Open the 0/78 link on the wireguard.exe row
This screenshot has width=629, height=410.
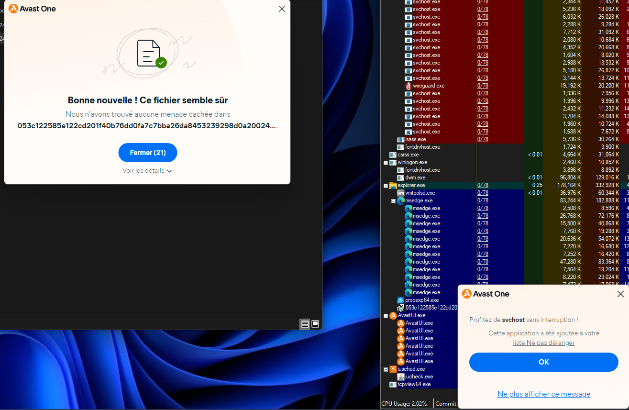(483, 86)
